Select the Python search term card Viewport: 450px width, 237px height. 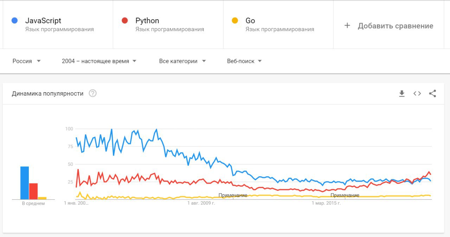pyautogui.click(x=168, y=25)
